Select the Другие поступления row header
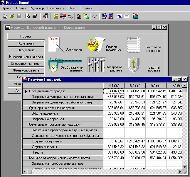Screen dimensions: 190x177 pyautogui.click(x=63, y=141)
